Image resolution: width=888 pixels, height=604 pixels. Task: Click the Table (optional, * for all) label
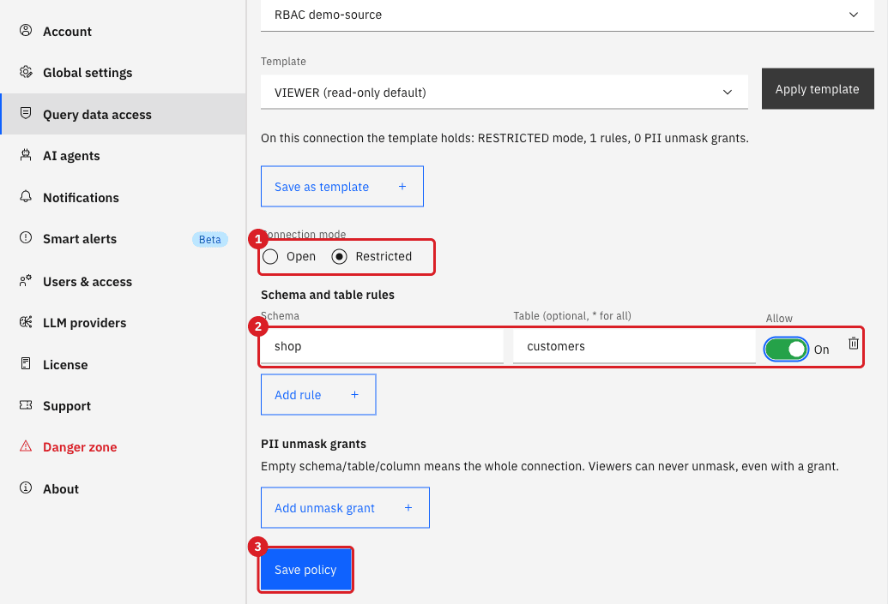tap(572, 315)
